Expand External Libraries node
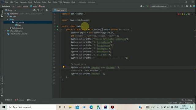This screenshot has width=196, height=110. [x=5, y=31]
